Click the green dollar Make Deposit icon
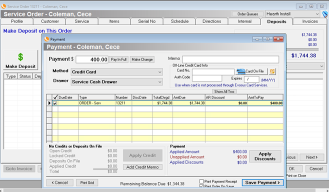The width and height of the screenshot is (329, 192). 20,57
